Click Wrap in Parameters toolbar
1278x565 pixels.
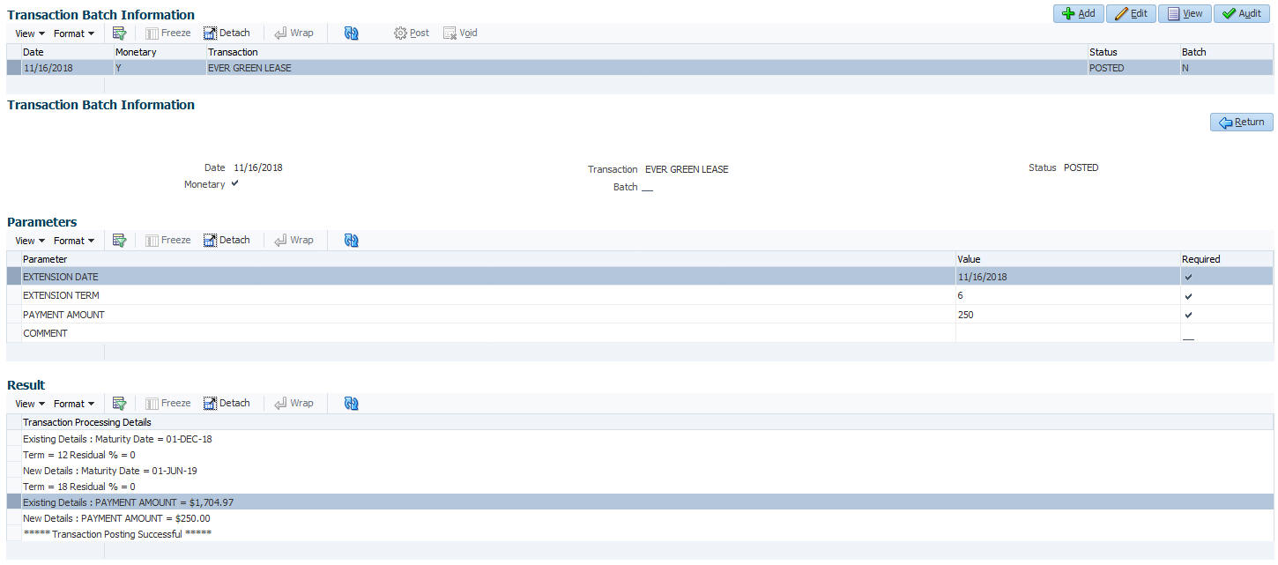(x=294, y=241)
